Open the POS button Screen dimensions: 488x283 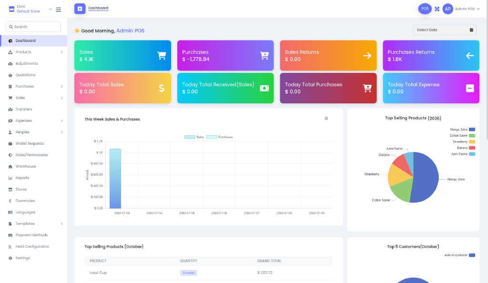[x=425, y=9]
